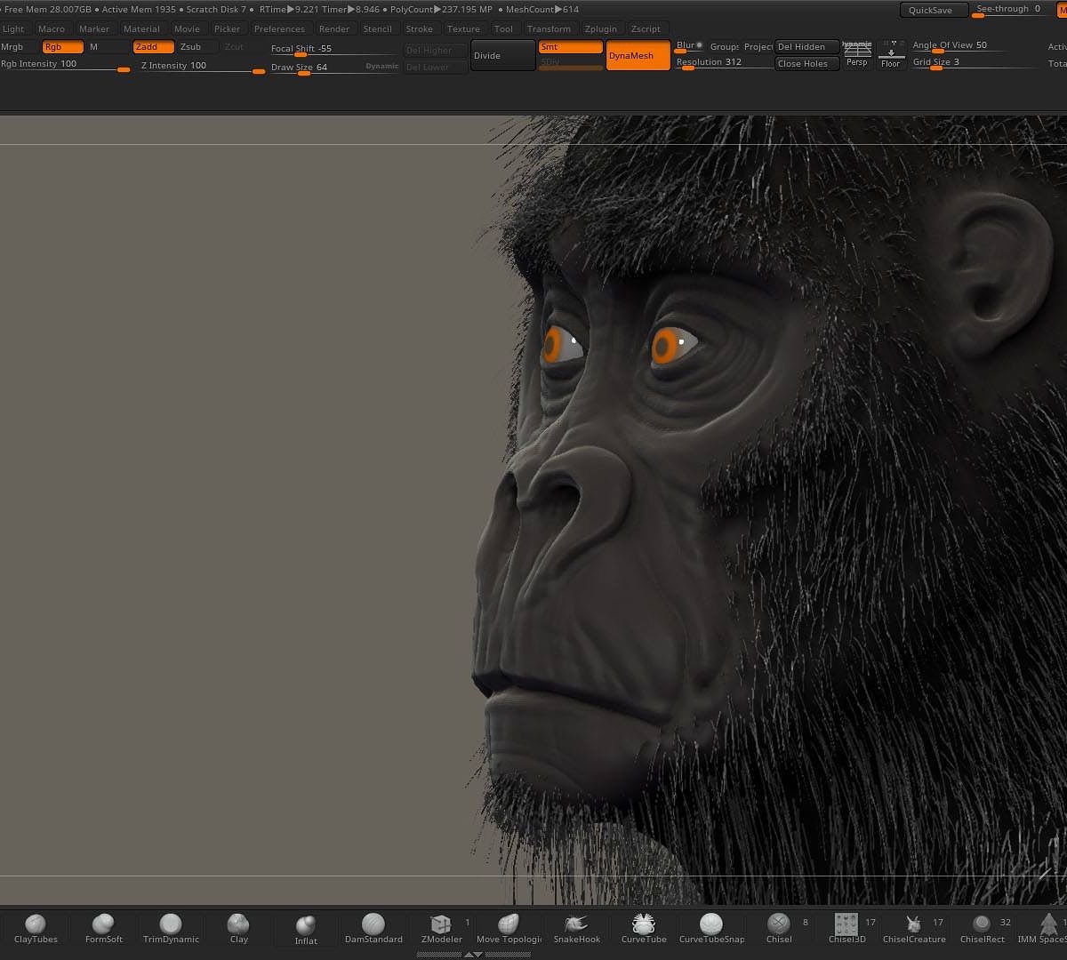Viewport: 1067px width, 960px height.
Task: Open the Transform menu
Action: click(549, 29)
